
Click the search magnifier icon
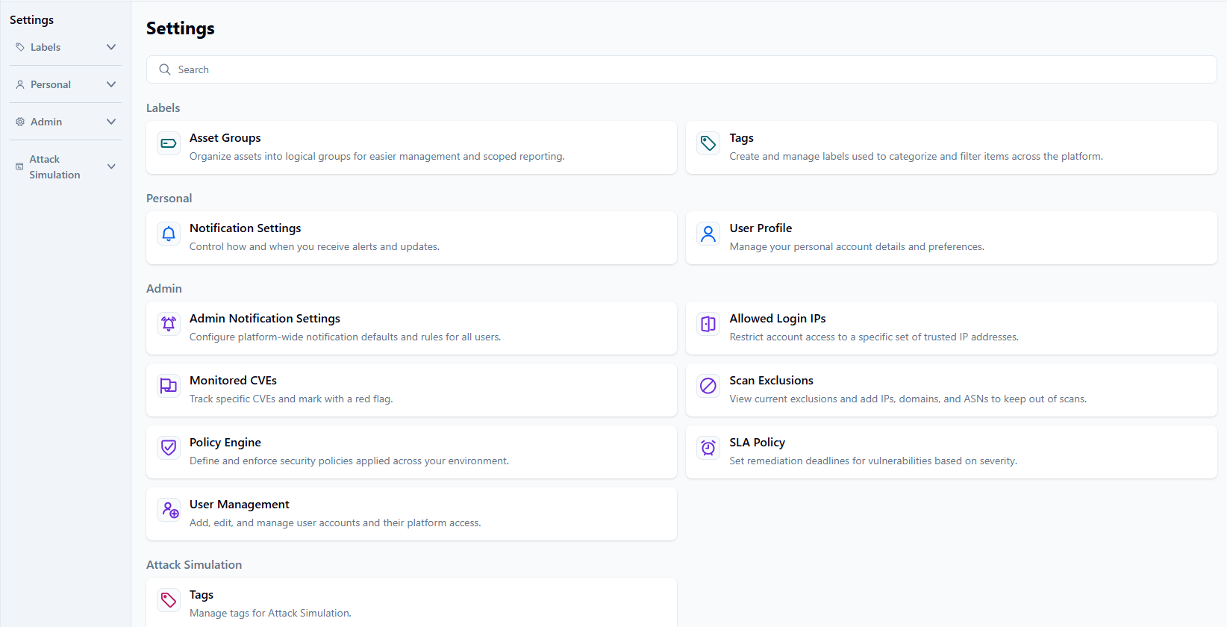pyautogui.click(x=165, y=69)
